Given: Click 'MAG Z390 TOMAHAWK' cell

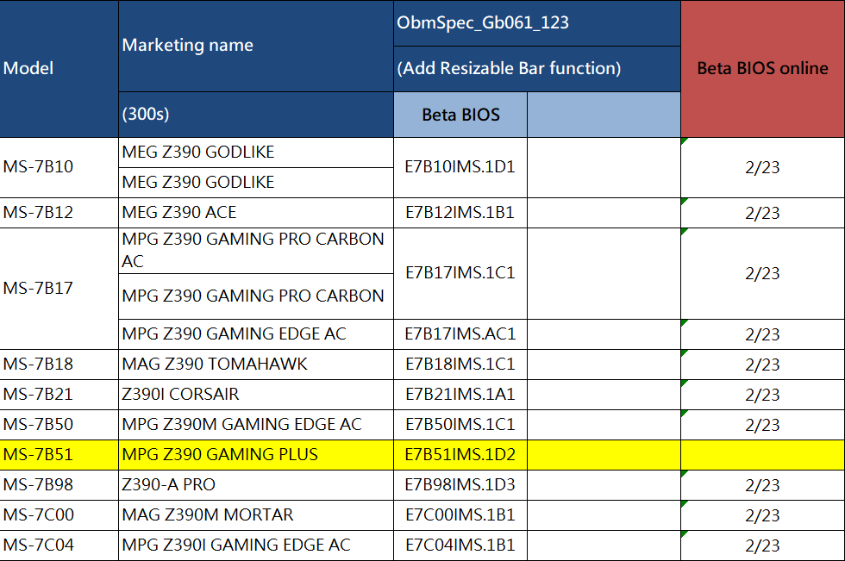Looking at the screenshot, I should point(256,365).
